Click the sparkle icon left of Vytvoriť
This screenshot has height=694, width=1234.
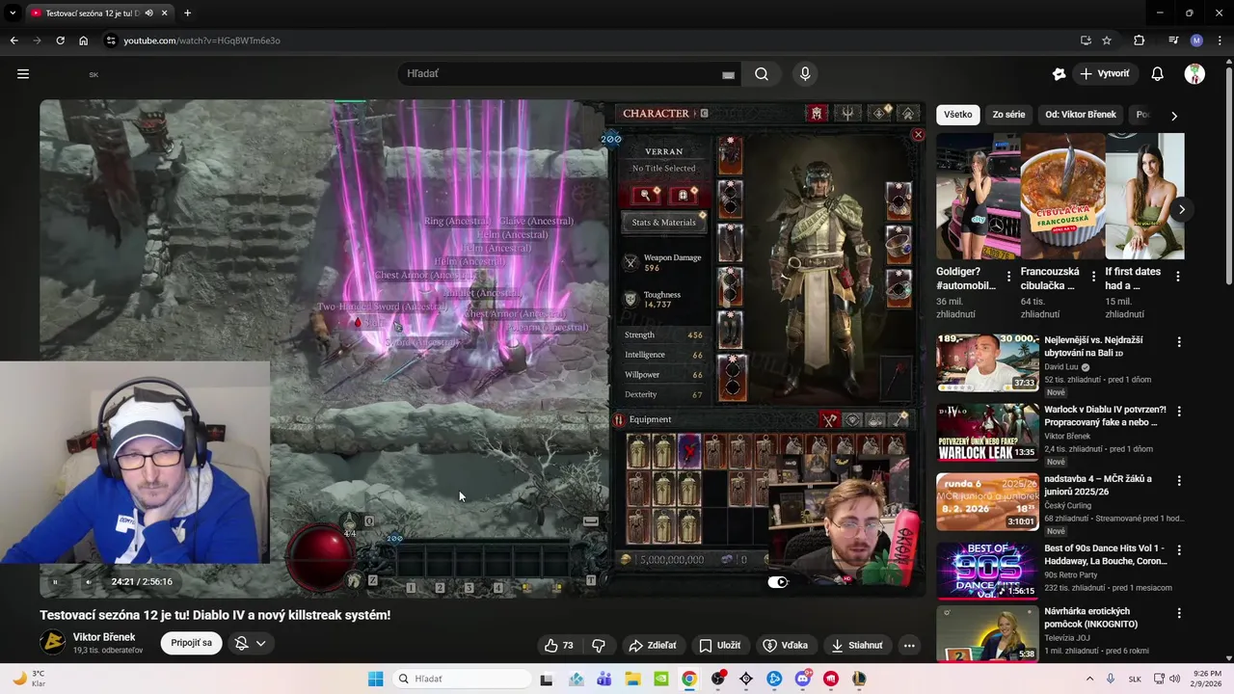(1059, 74)
